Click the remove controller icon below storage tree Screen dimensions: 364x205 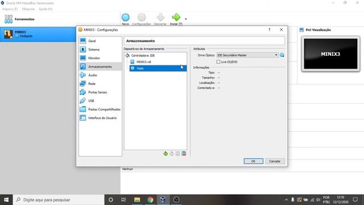pyautogui.click(x=172, y=153)
